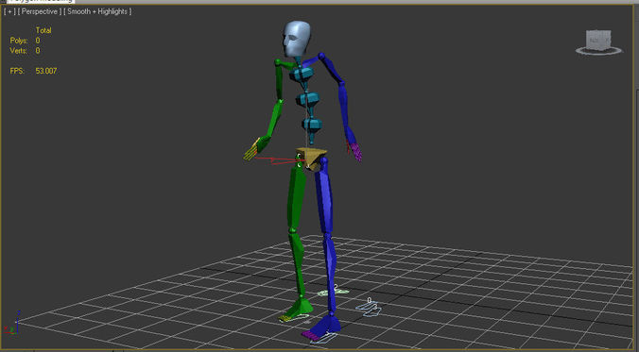
Task: Select the magenta toes on blue foot
Action: point(310,335)
